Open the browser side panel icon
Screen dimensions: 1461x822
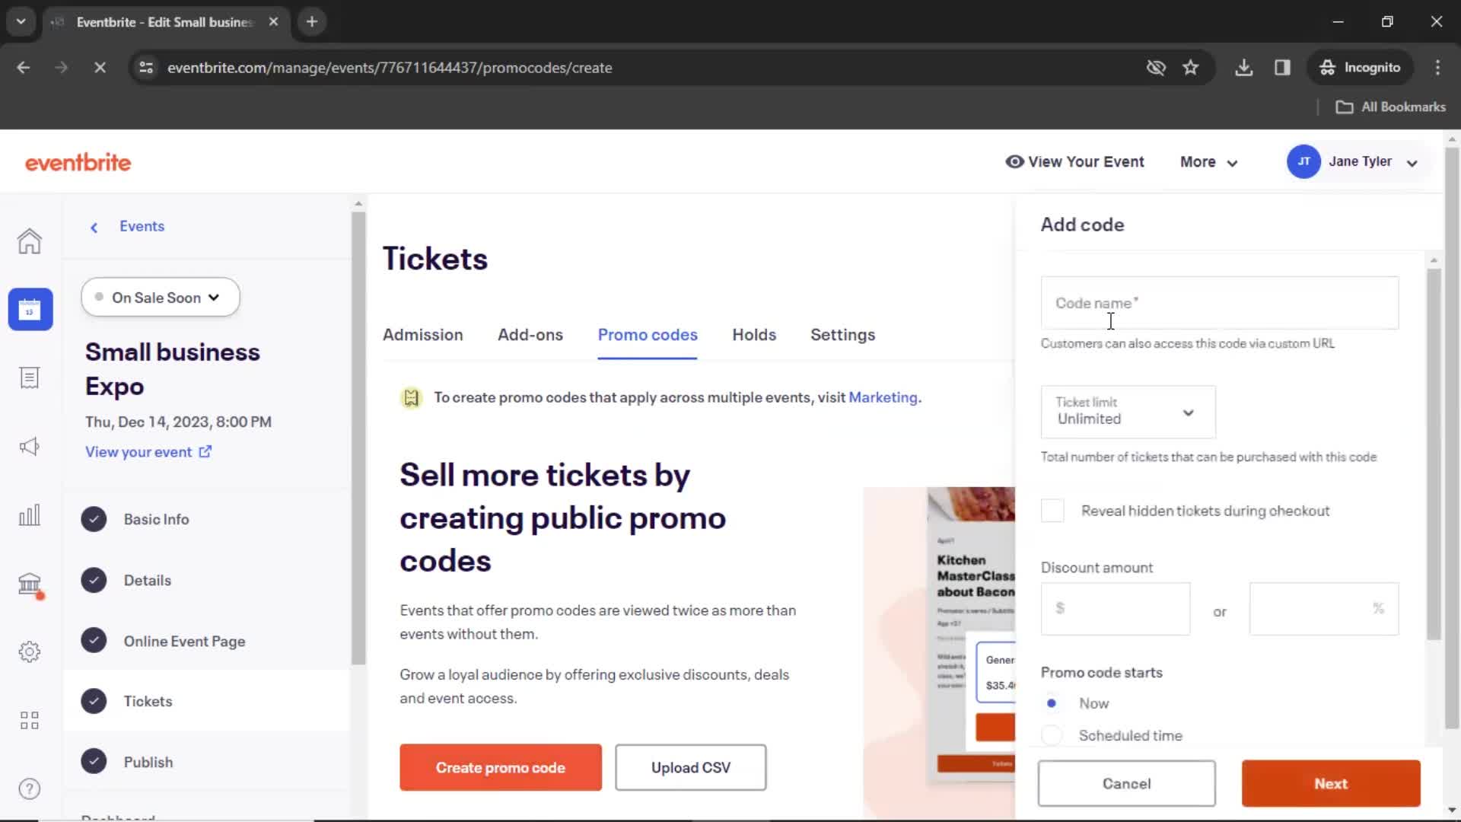click(1282, 68)
